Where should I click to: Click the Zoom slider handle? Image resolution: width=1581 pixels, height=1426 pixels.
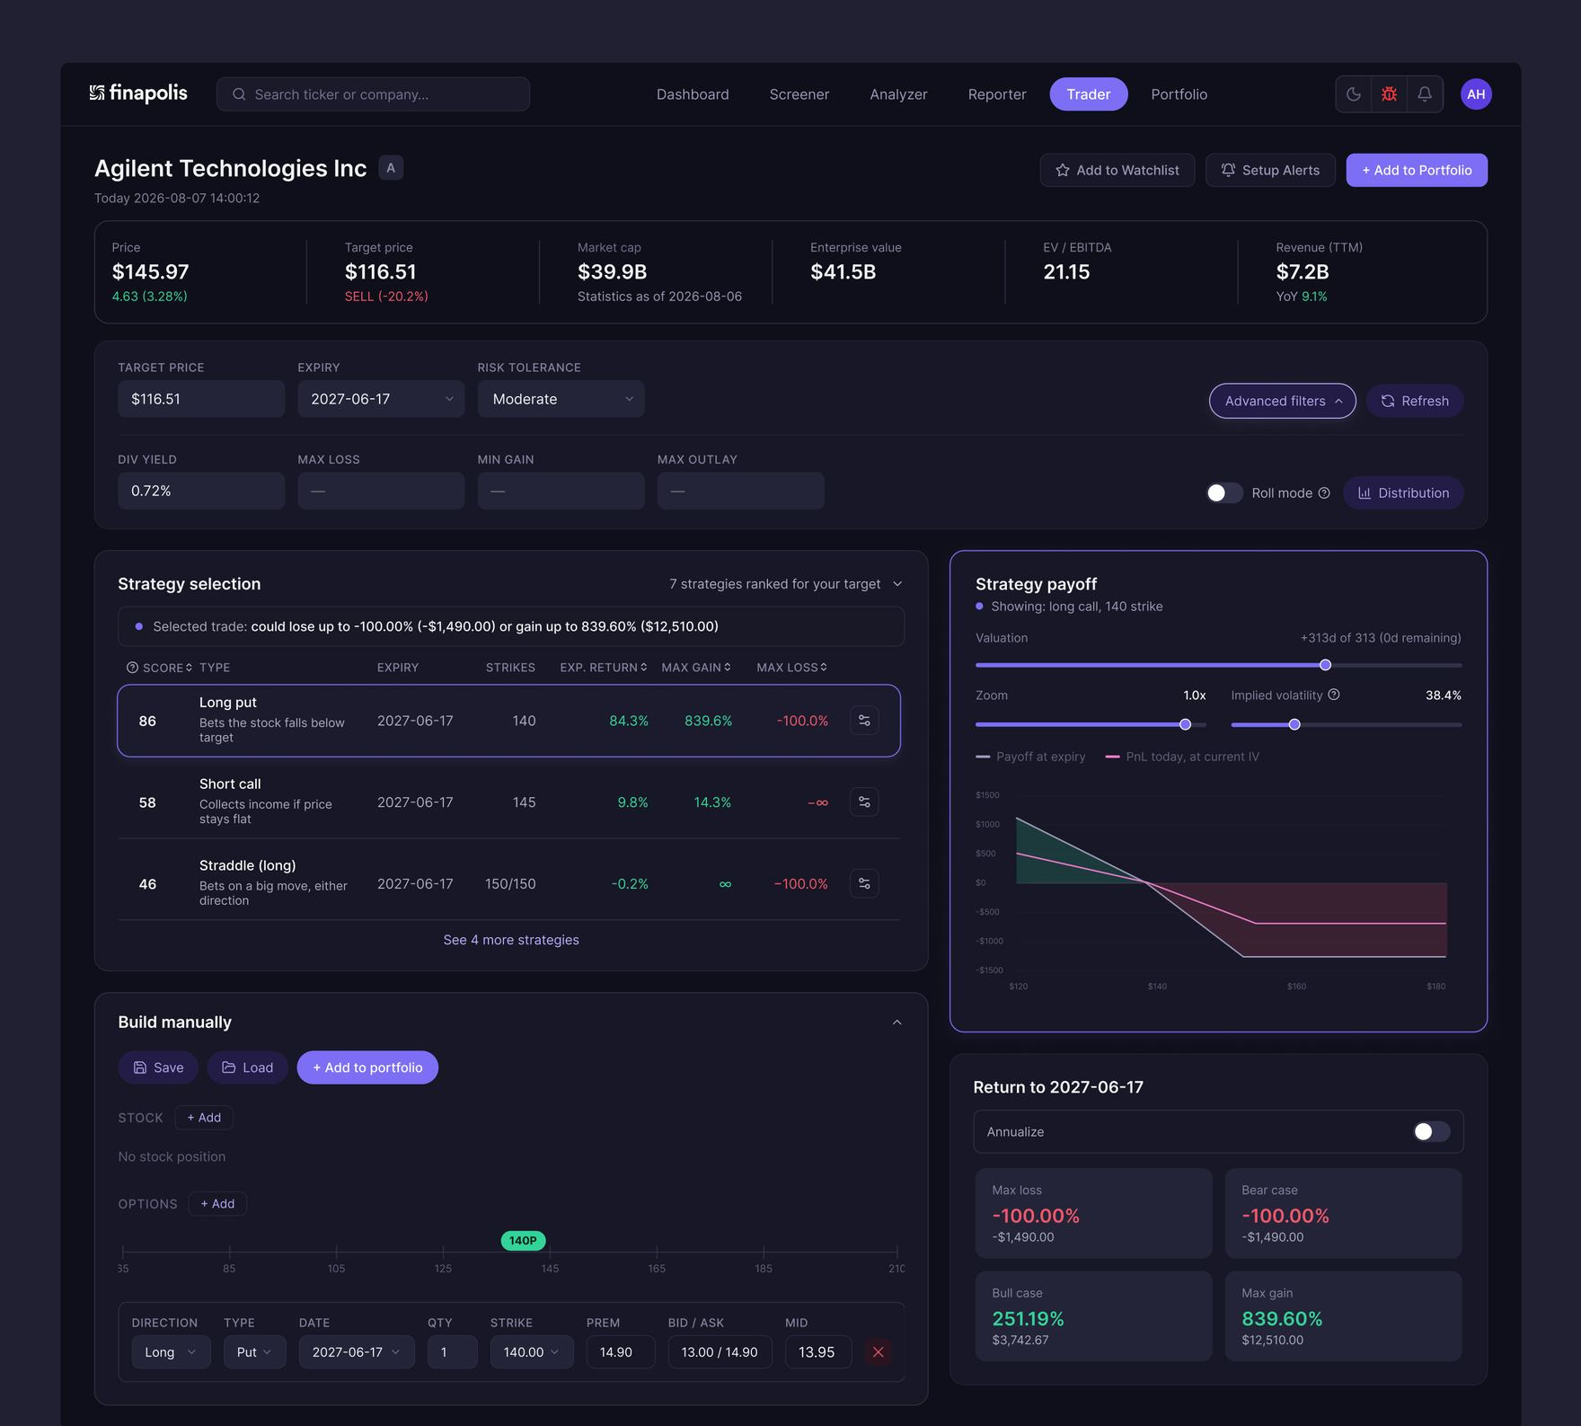click(x=1185, y=724)
